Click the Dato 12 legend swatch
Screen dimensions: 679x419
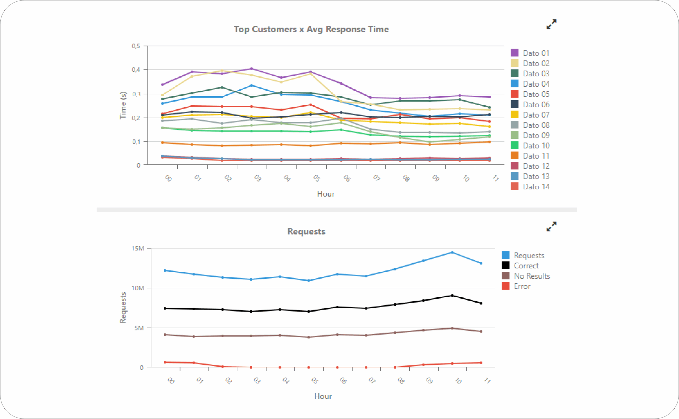pyautogui.click(x=514, y=166)
